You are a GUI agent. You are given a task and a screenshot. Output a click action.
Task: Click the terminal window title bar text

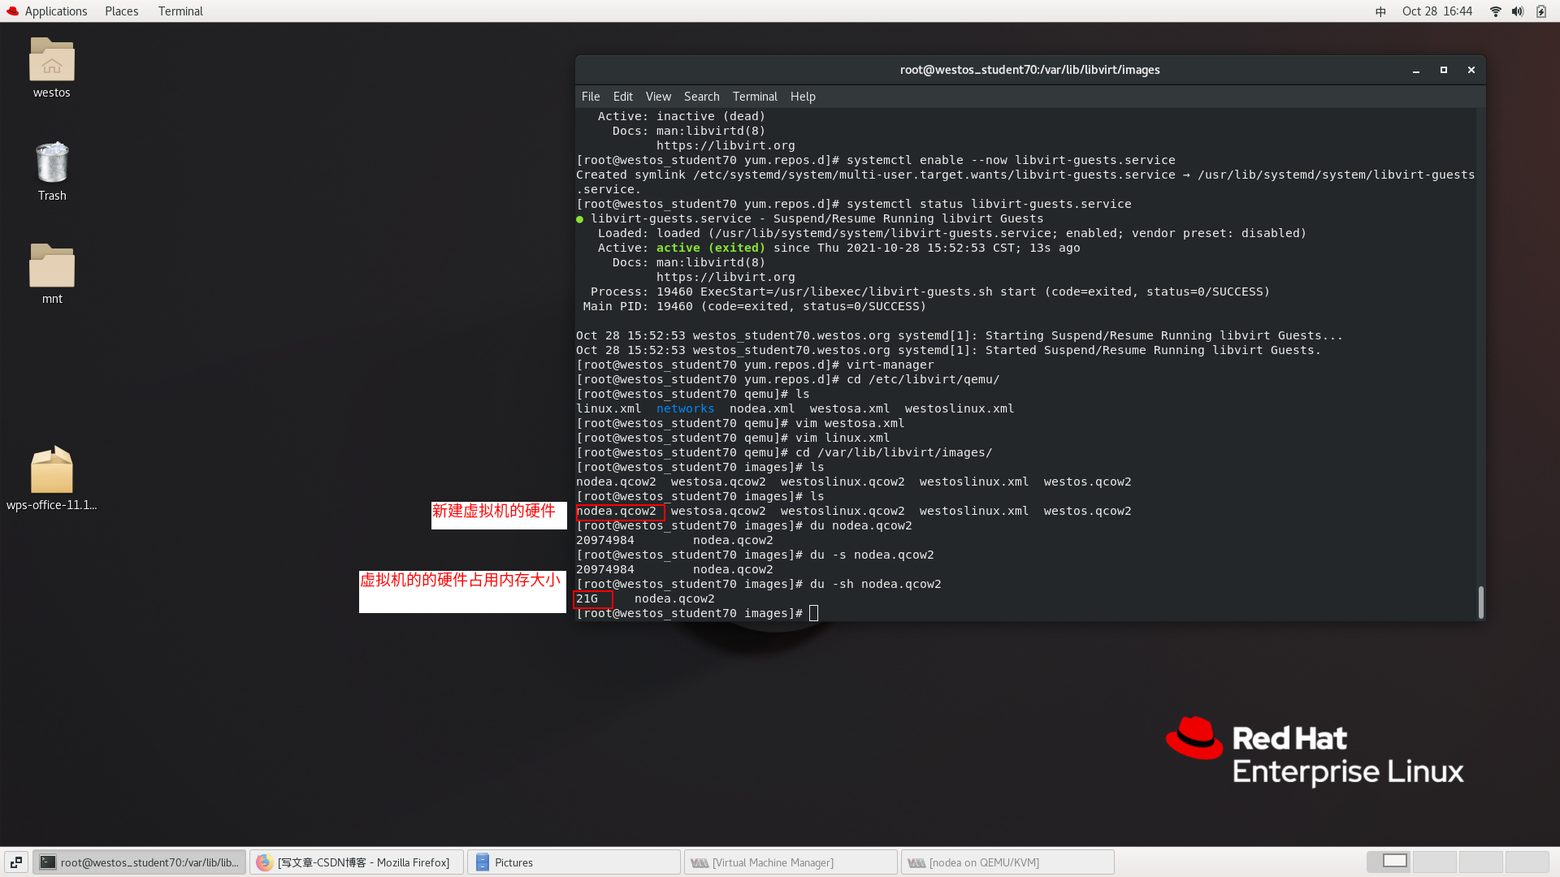1029,70
